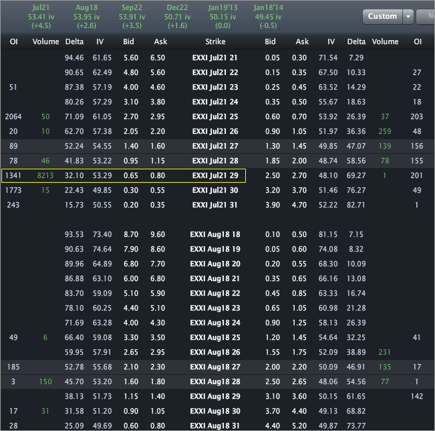Click put volume 139 on Jul21 27
The image size is (435, 431).
coord(385,146)
